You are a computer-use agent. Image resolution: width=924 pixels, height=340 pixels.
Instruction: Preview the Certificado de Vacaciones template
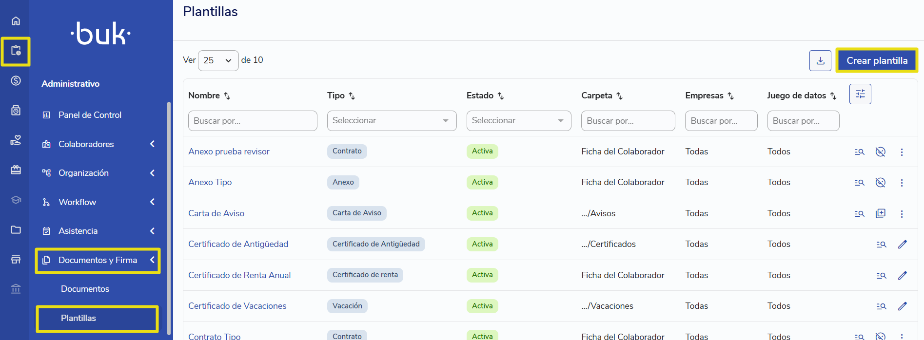pyautogui.click(x=881, y=306)
